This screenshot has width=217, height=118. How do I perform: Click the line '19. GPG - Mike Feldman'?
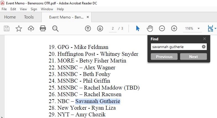click(79, 47)
